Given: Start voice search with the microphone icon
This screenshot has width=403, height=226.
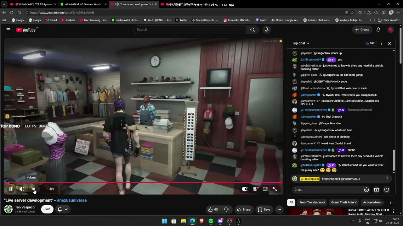Looking at the screenshot, I should pyautogui.click(x=267, y=30).
